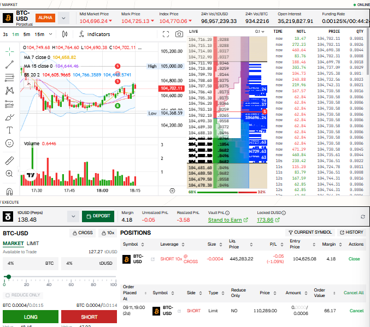This screenshot has height=327, width=370.
Task: Open info icon next to Locked DUSD
Action: point(284,213)
